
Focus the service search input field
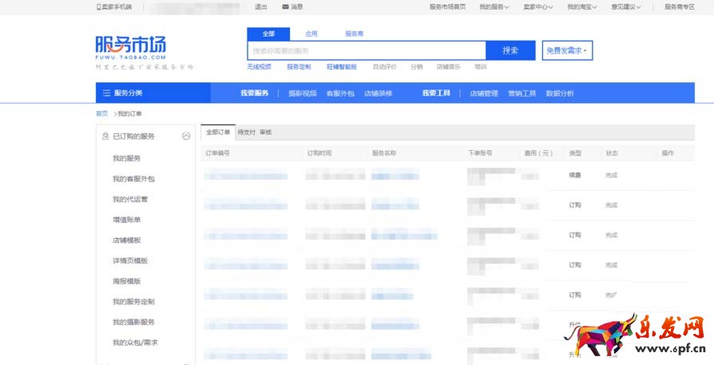tap(366, 50)
